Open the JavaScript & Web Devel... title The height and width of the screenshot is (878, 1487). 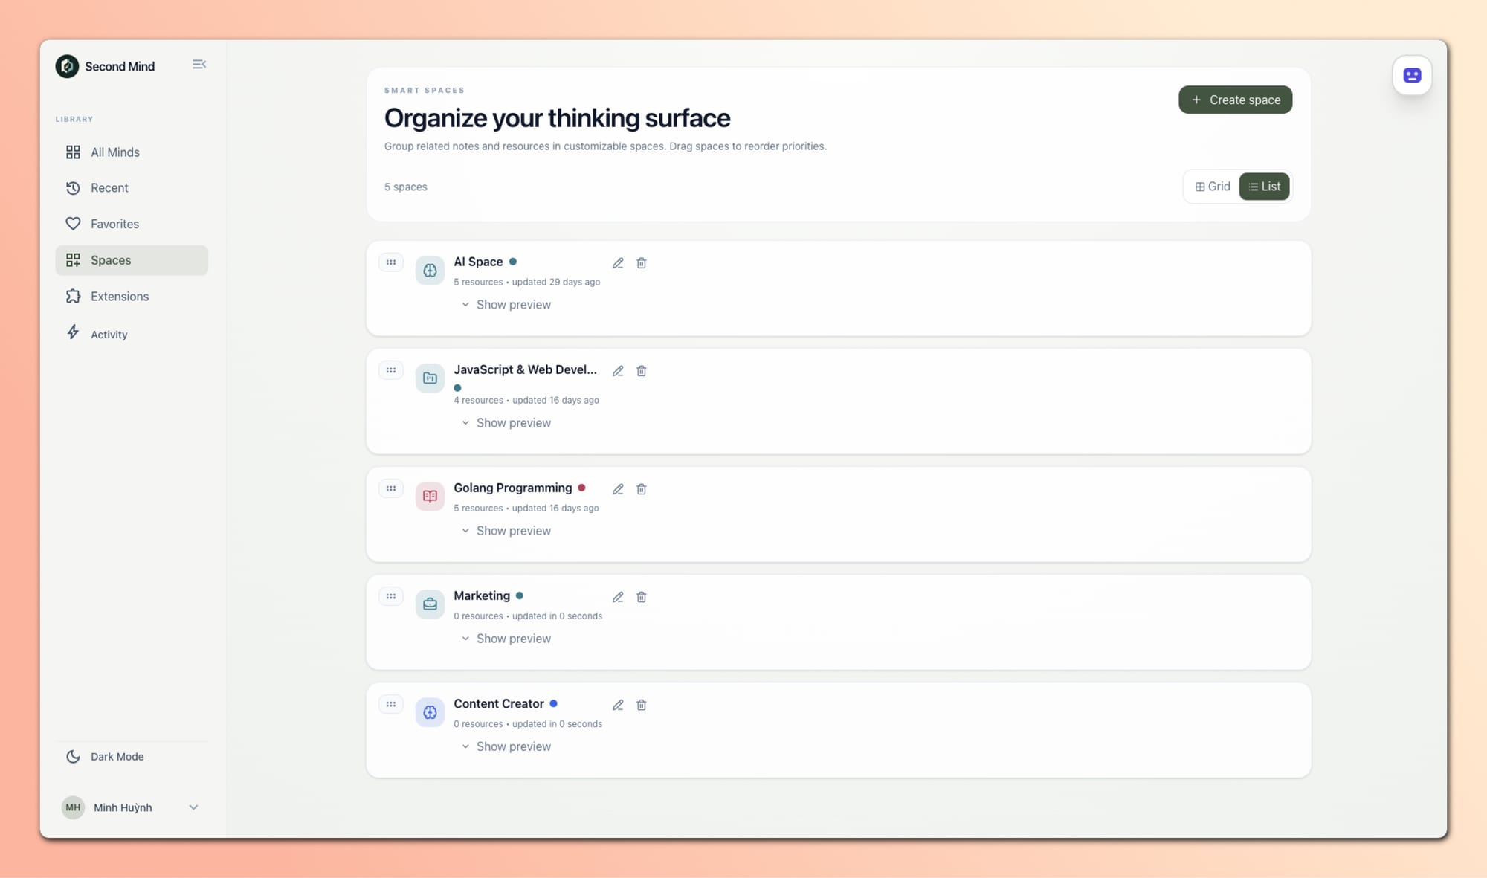click(525, 369)
